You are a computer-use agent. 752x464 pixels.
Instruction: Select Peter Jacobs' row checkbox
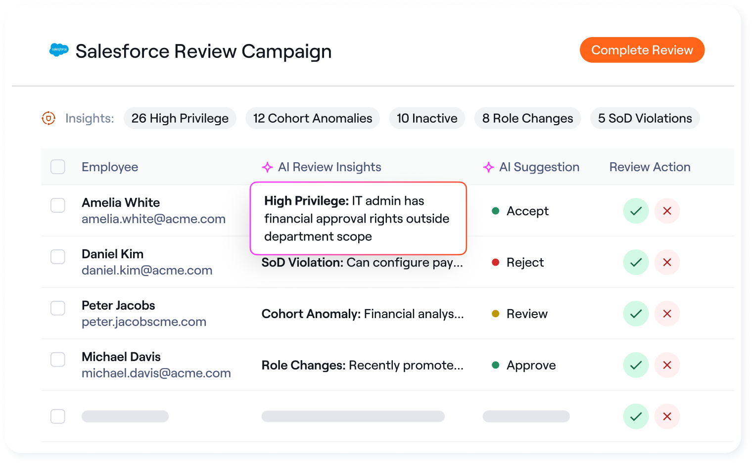(x=58, y=308)
